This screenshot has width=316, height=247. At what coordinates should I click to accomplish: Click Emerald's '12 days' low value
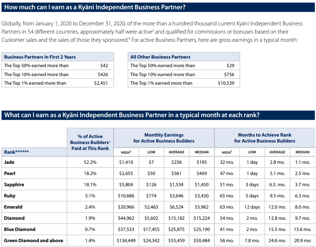252,207
